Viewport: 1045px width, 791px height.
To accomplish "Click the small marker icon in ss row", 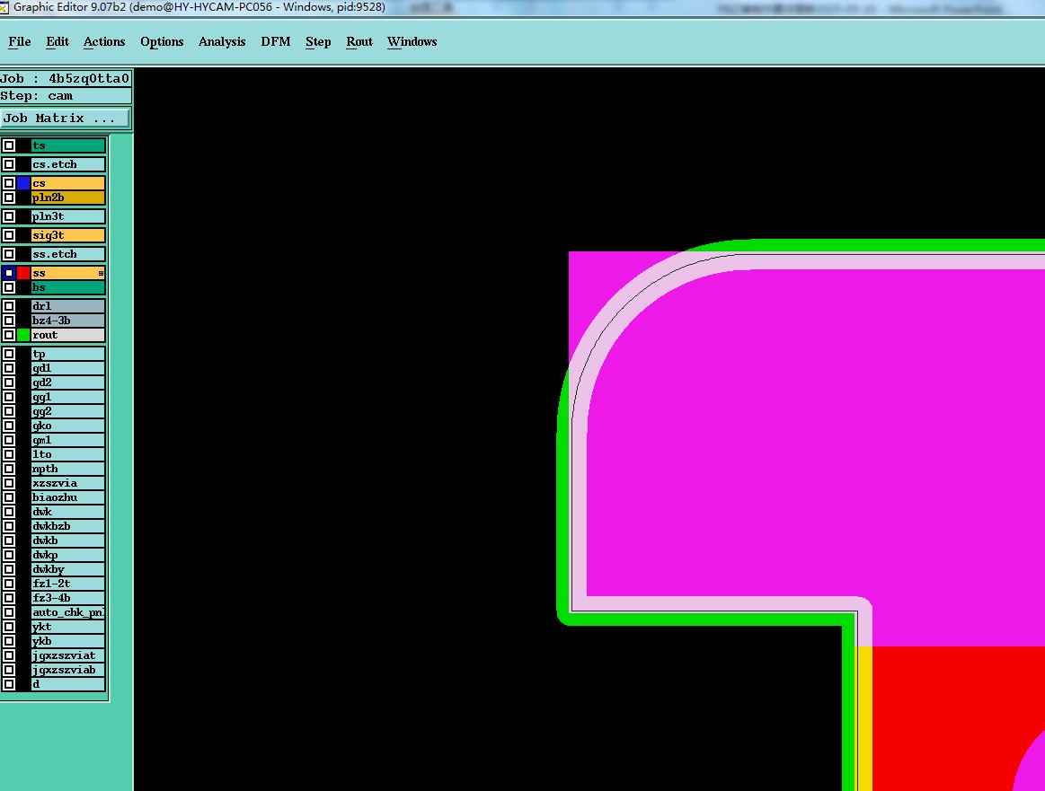I will (101, 273).
